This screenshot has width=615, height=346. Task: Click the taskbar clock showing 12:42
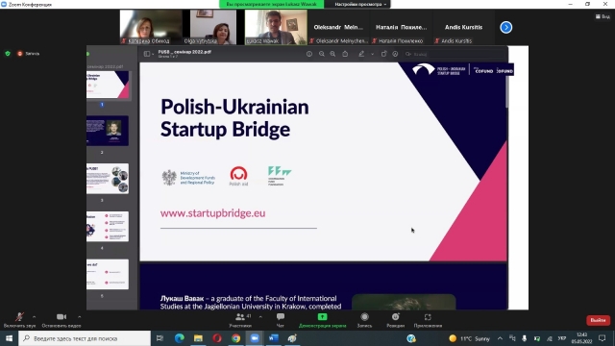click(581, 338)
